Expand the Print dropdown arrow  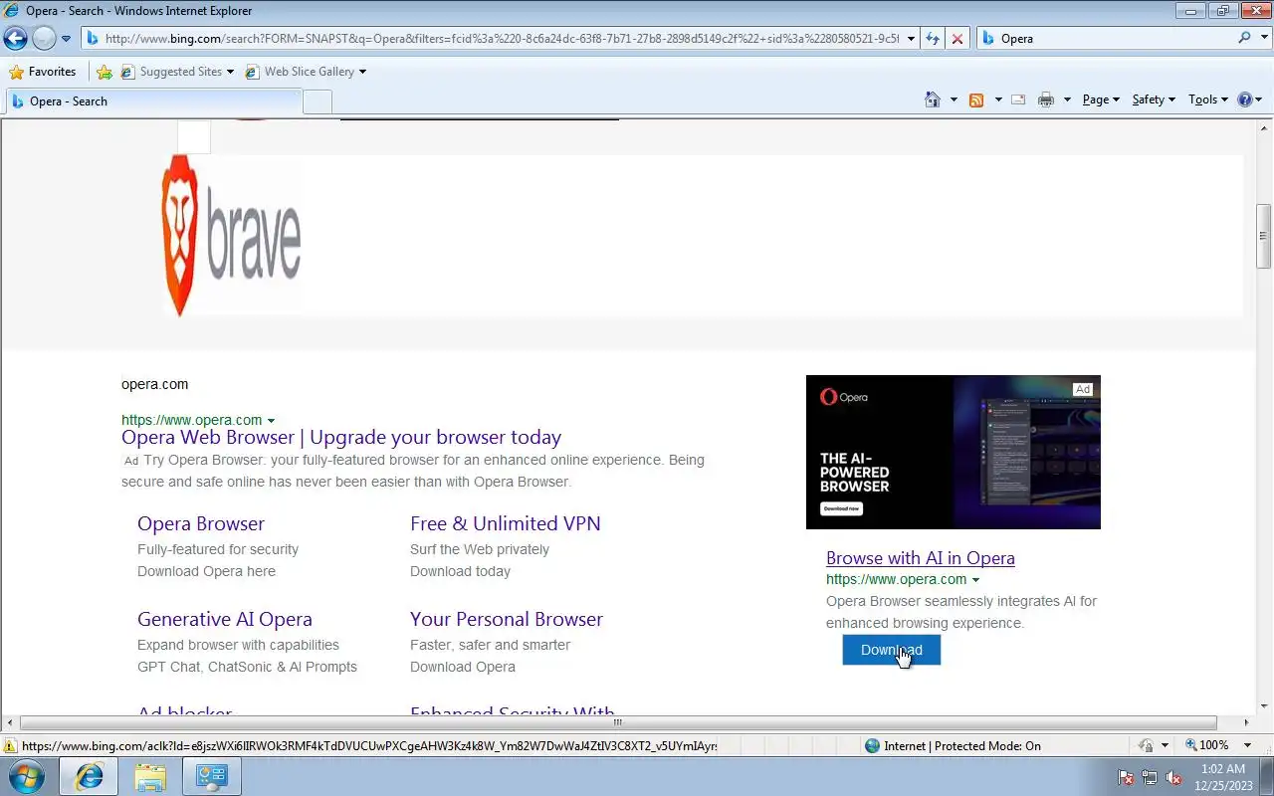tap(1067, 99)
